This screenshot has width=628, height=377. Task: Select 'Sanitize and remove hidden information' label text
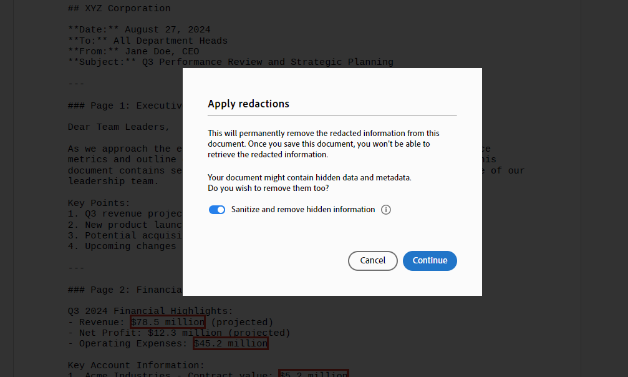[303, 209]
